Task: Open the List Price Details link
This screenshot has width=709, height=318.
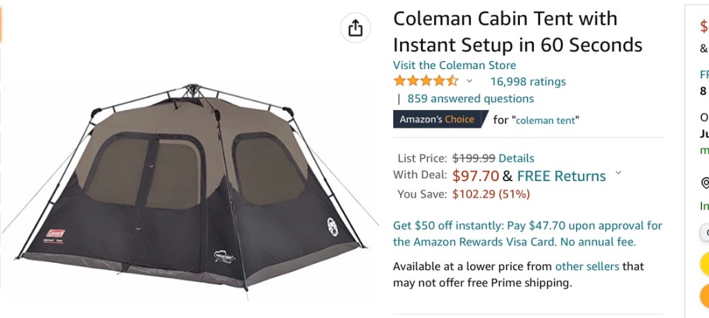Action: pyautogui.click(x=516, y=158)
